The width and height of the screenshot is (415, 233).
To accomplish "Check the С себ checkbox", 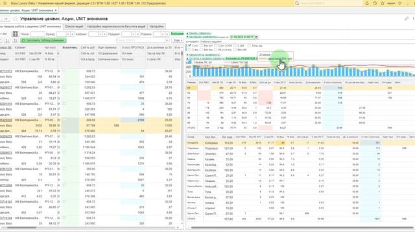I will (235, 45).
